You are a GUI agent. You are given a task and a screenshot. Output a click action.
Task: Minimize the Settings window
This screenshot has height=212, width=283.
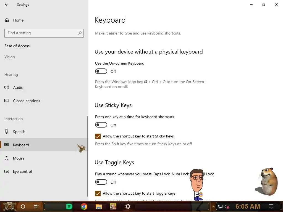[251, 4]
